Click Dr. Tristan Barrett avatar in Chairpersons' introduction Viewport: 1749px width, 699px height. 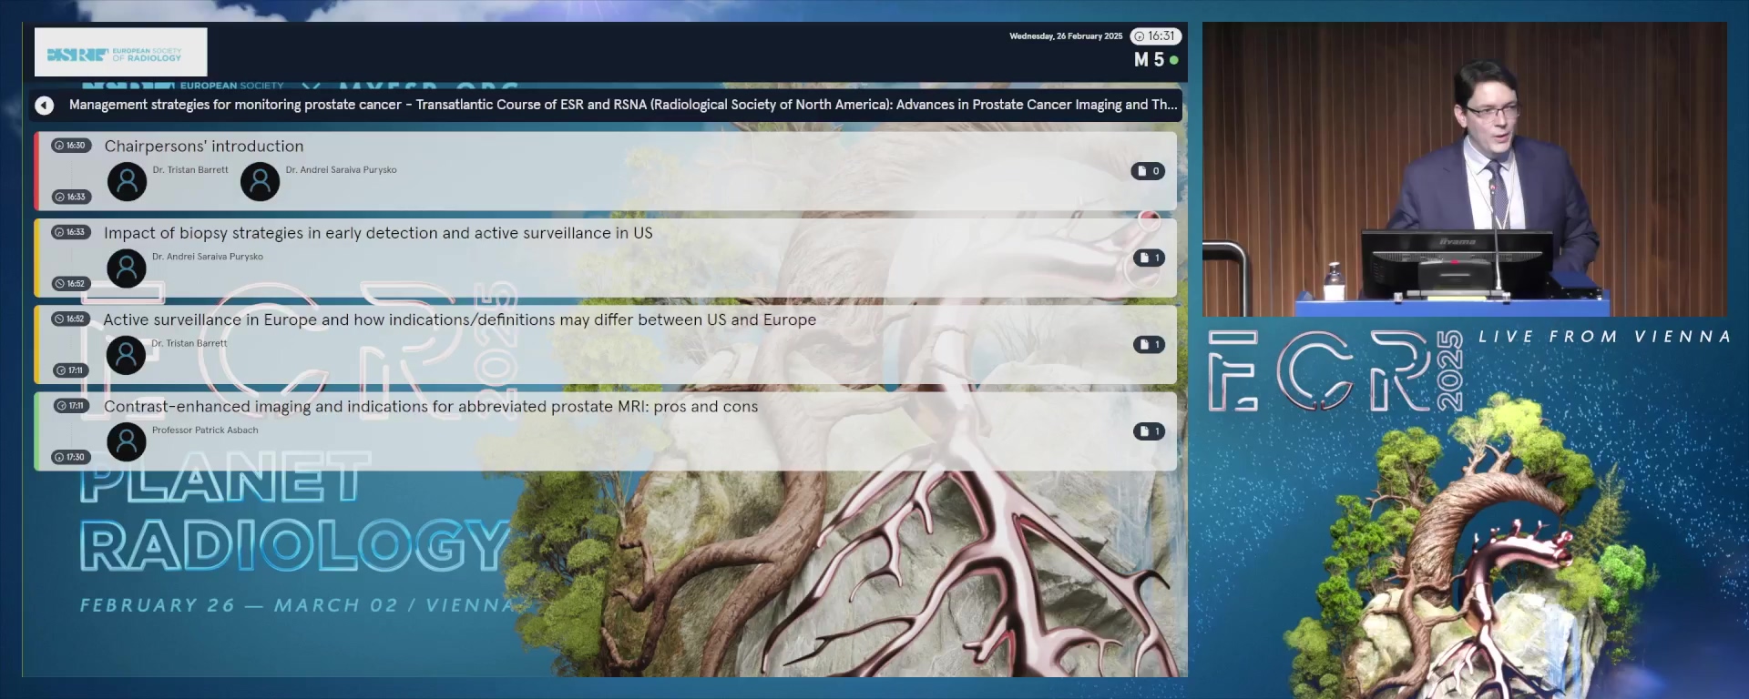click(x=128, y=181)
